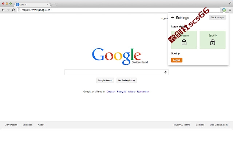Click Use Google.com link
This screenshot has height=145, width=233.
(x=219, y=125)
